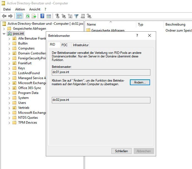Click the create new group icon

point(63,16)
